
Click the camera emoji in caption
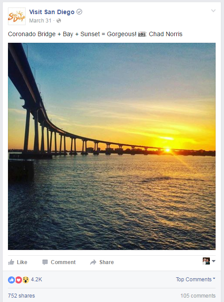pos(142,34)
